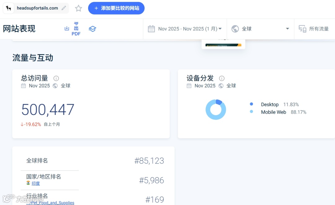Edit the domain with the pencil icon
The height and width of the screenshot is (205, 335).
[x=64, y=8]
